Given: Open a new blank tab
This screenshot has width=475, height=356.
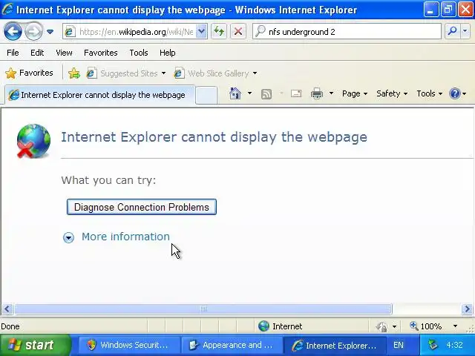Looking at the screenshot, I should [206, 95].
